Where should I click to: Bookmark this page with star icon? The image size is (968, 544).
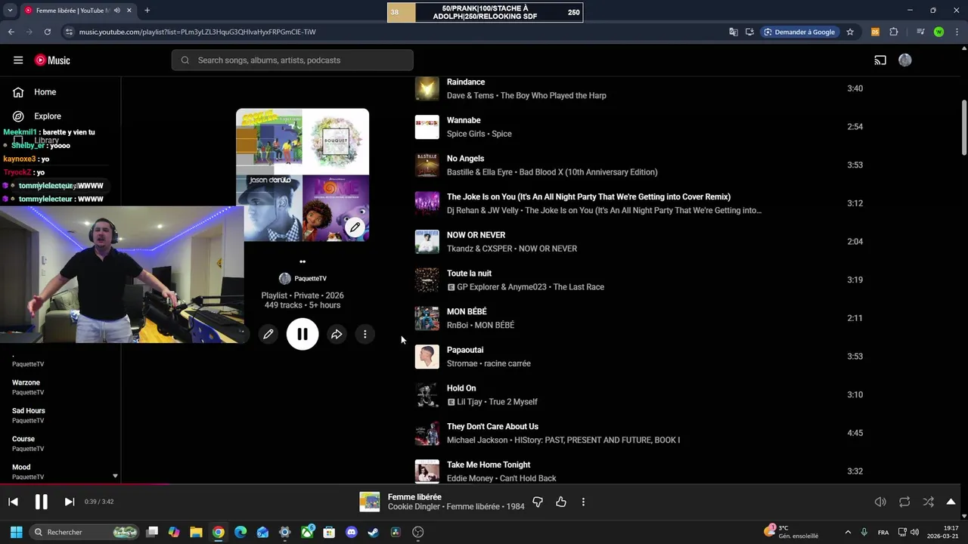click(x=850, y=32)
